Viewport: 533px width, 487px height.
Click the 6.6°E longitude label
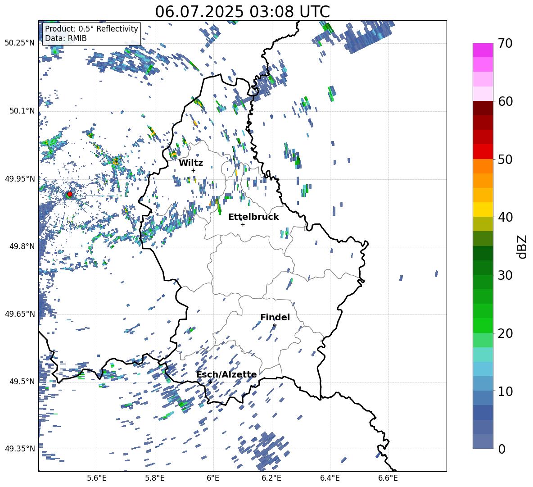click(x=388, y=478)
